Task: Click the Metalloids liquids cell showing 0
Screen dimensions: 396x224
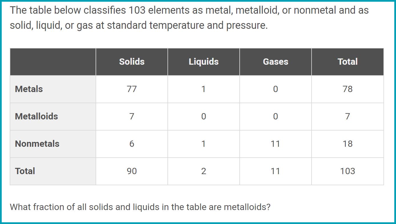Action: 204,116
